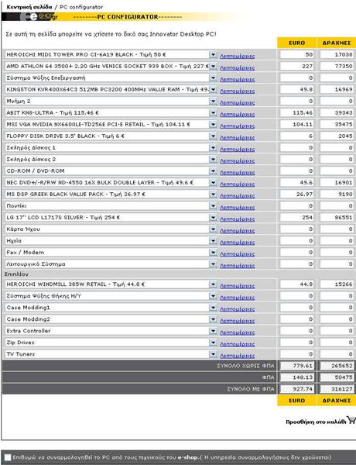Click the total without VAT field 779.61
Screen dimensions: 356x465
click(x=296, y=366)
